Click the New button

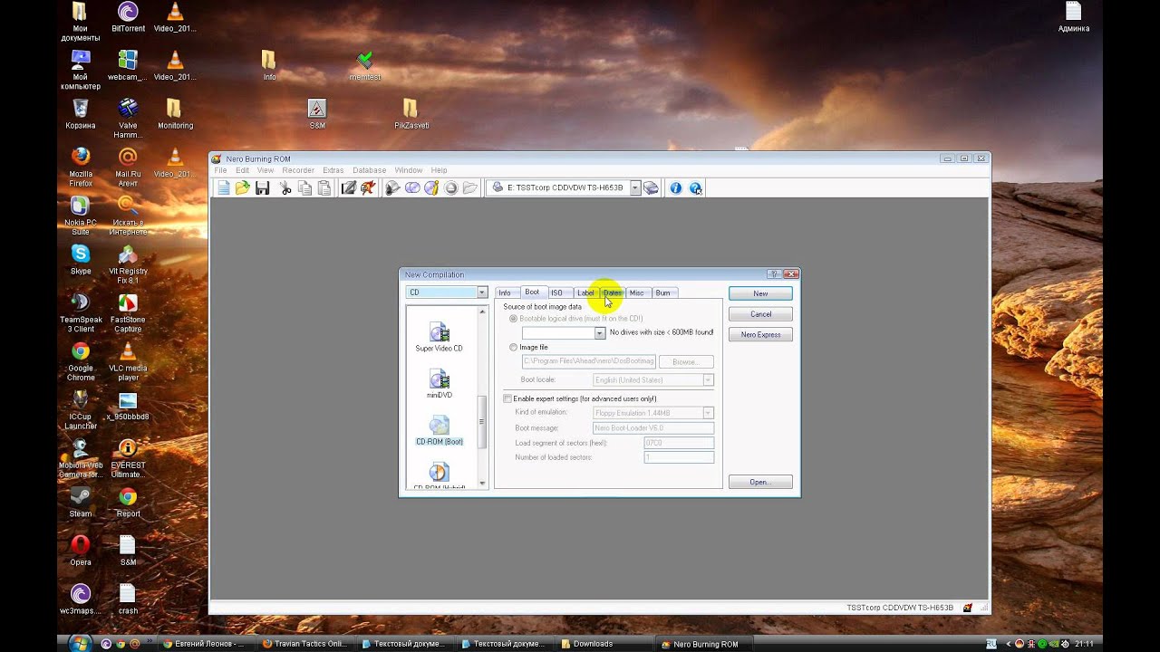[x=760, y=293]
